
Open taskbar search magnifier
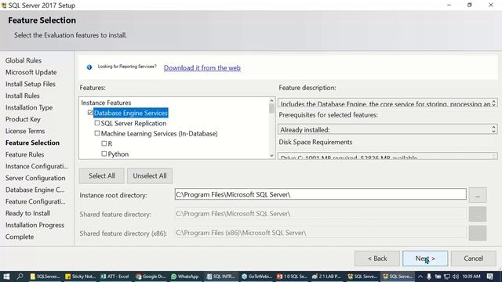pos(20,277)
